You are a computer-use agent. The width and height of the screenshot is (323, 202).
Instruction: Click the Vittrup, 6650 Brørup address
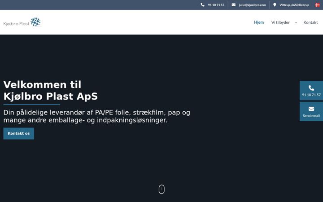tap(294, 5)
